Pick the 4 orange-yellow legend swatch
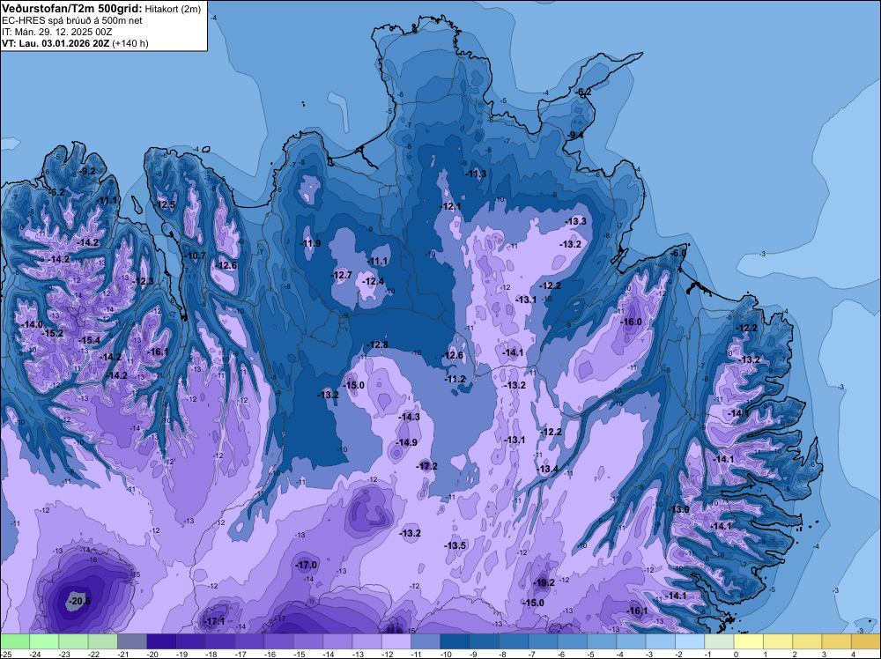Screen dimensions: 881x659 pos(866,641)
